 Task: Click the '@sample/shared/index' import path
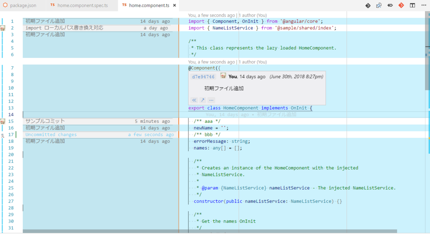tap(304, 28)
